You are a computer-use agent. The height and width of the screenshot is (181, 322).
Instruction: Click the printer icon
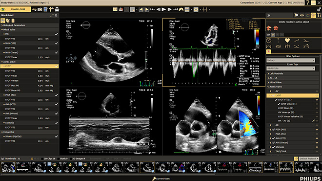(57, 9)
